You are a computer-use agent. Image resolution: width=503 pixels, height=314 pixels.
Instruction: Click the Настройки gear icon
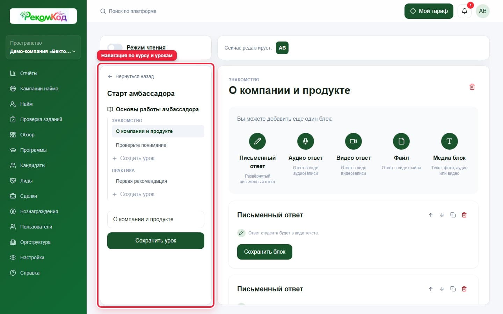click(13, 257)
